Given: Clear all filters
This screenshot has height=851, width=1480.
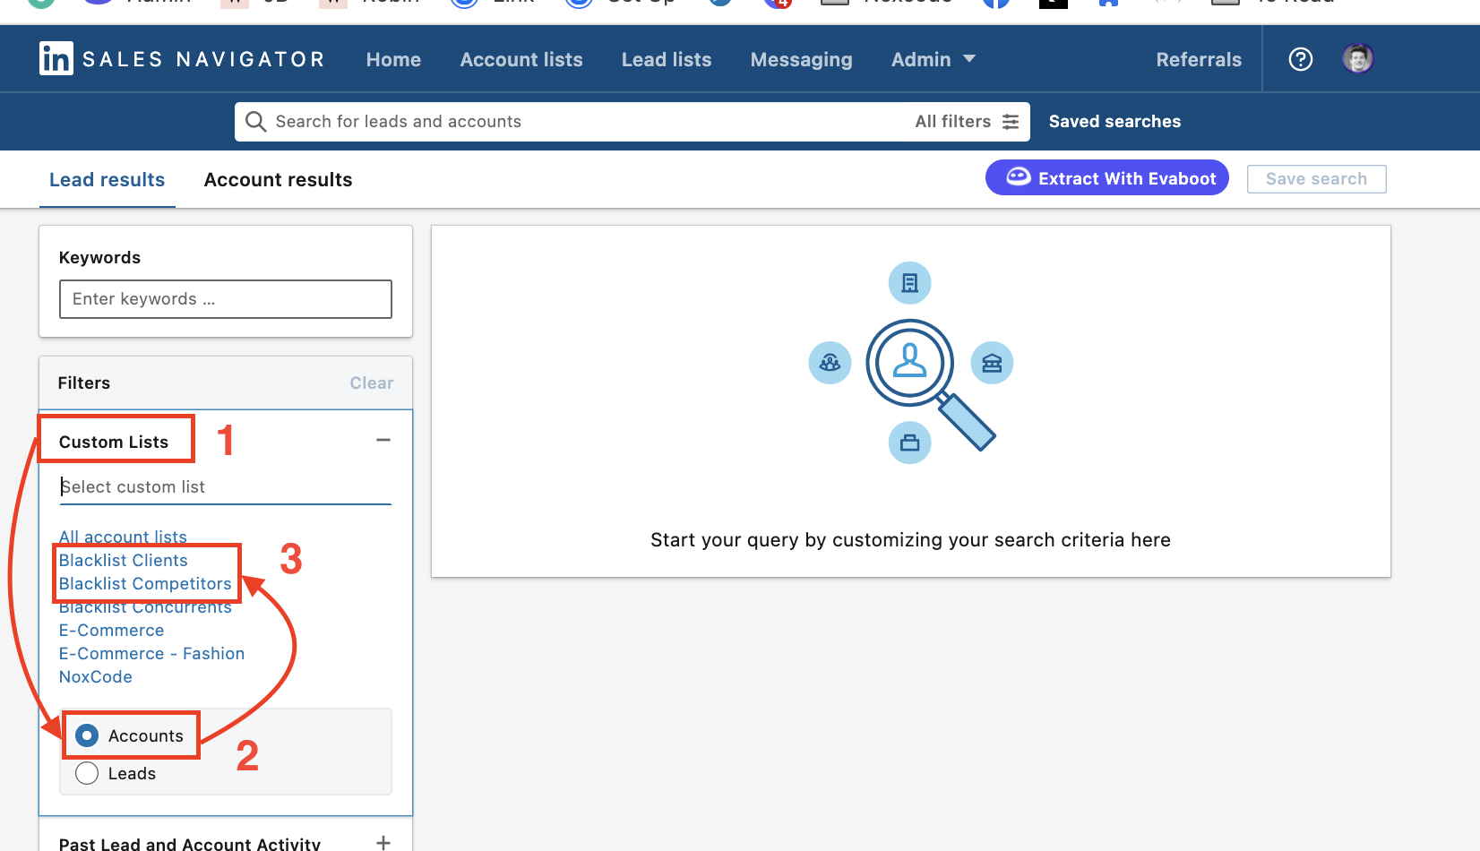Looking at the screenshot, I should pyautogui.click(x=371, y=383).
